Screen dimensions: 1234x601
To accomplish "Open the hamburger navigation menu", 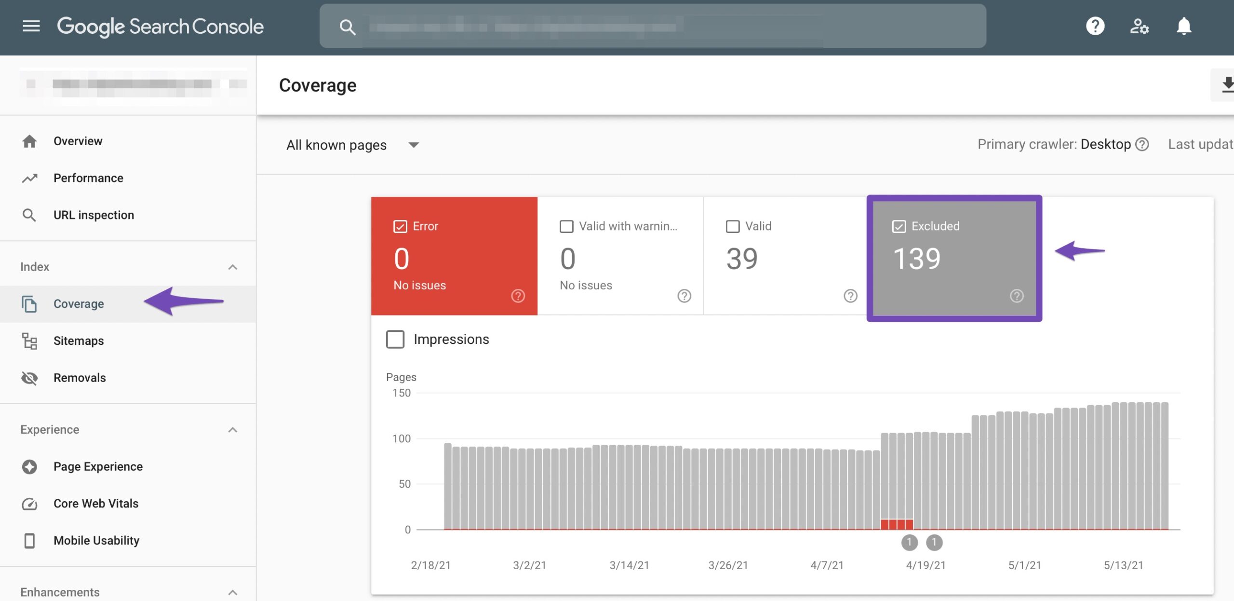I will click(31, 26).
